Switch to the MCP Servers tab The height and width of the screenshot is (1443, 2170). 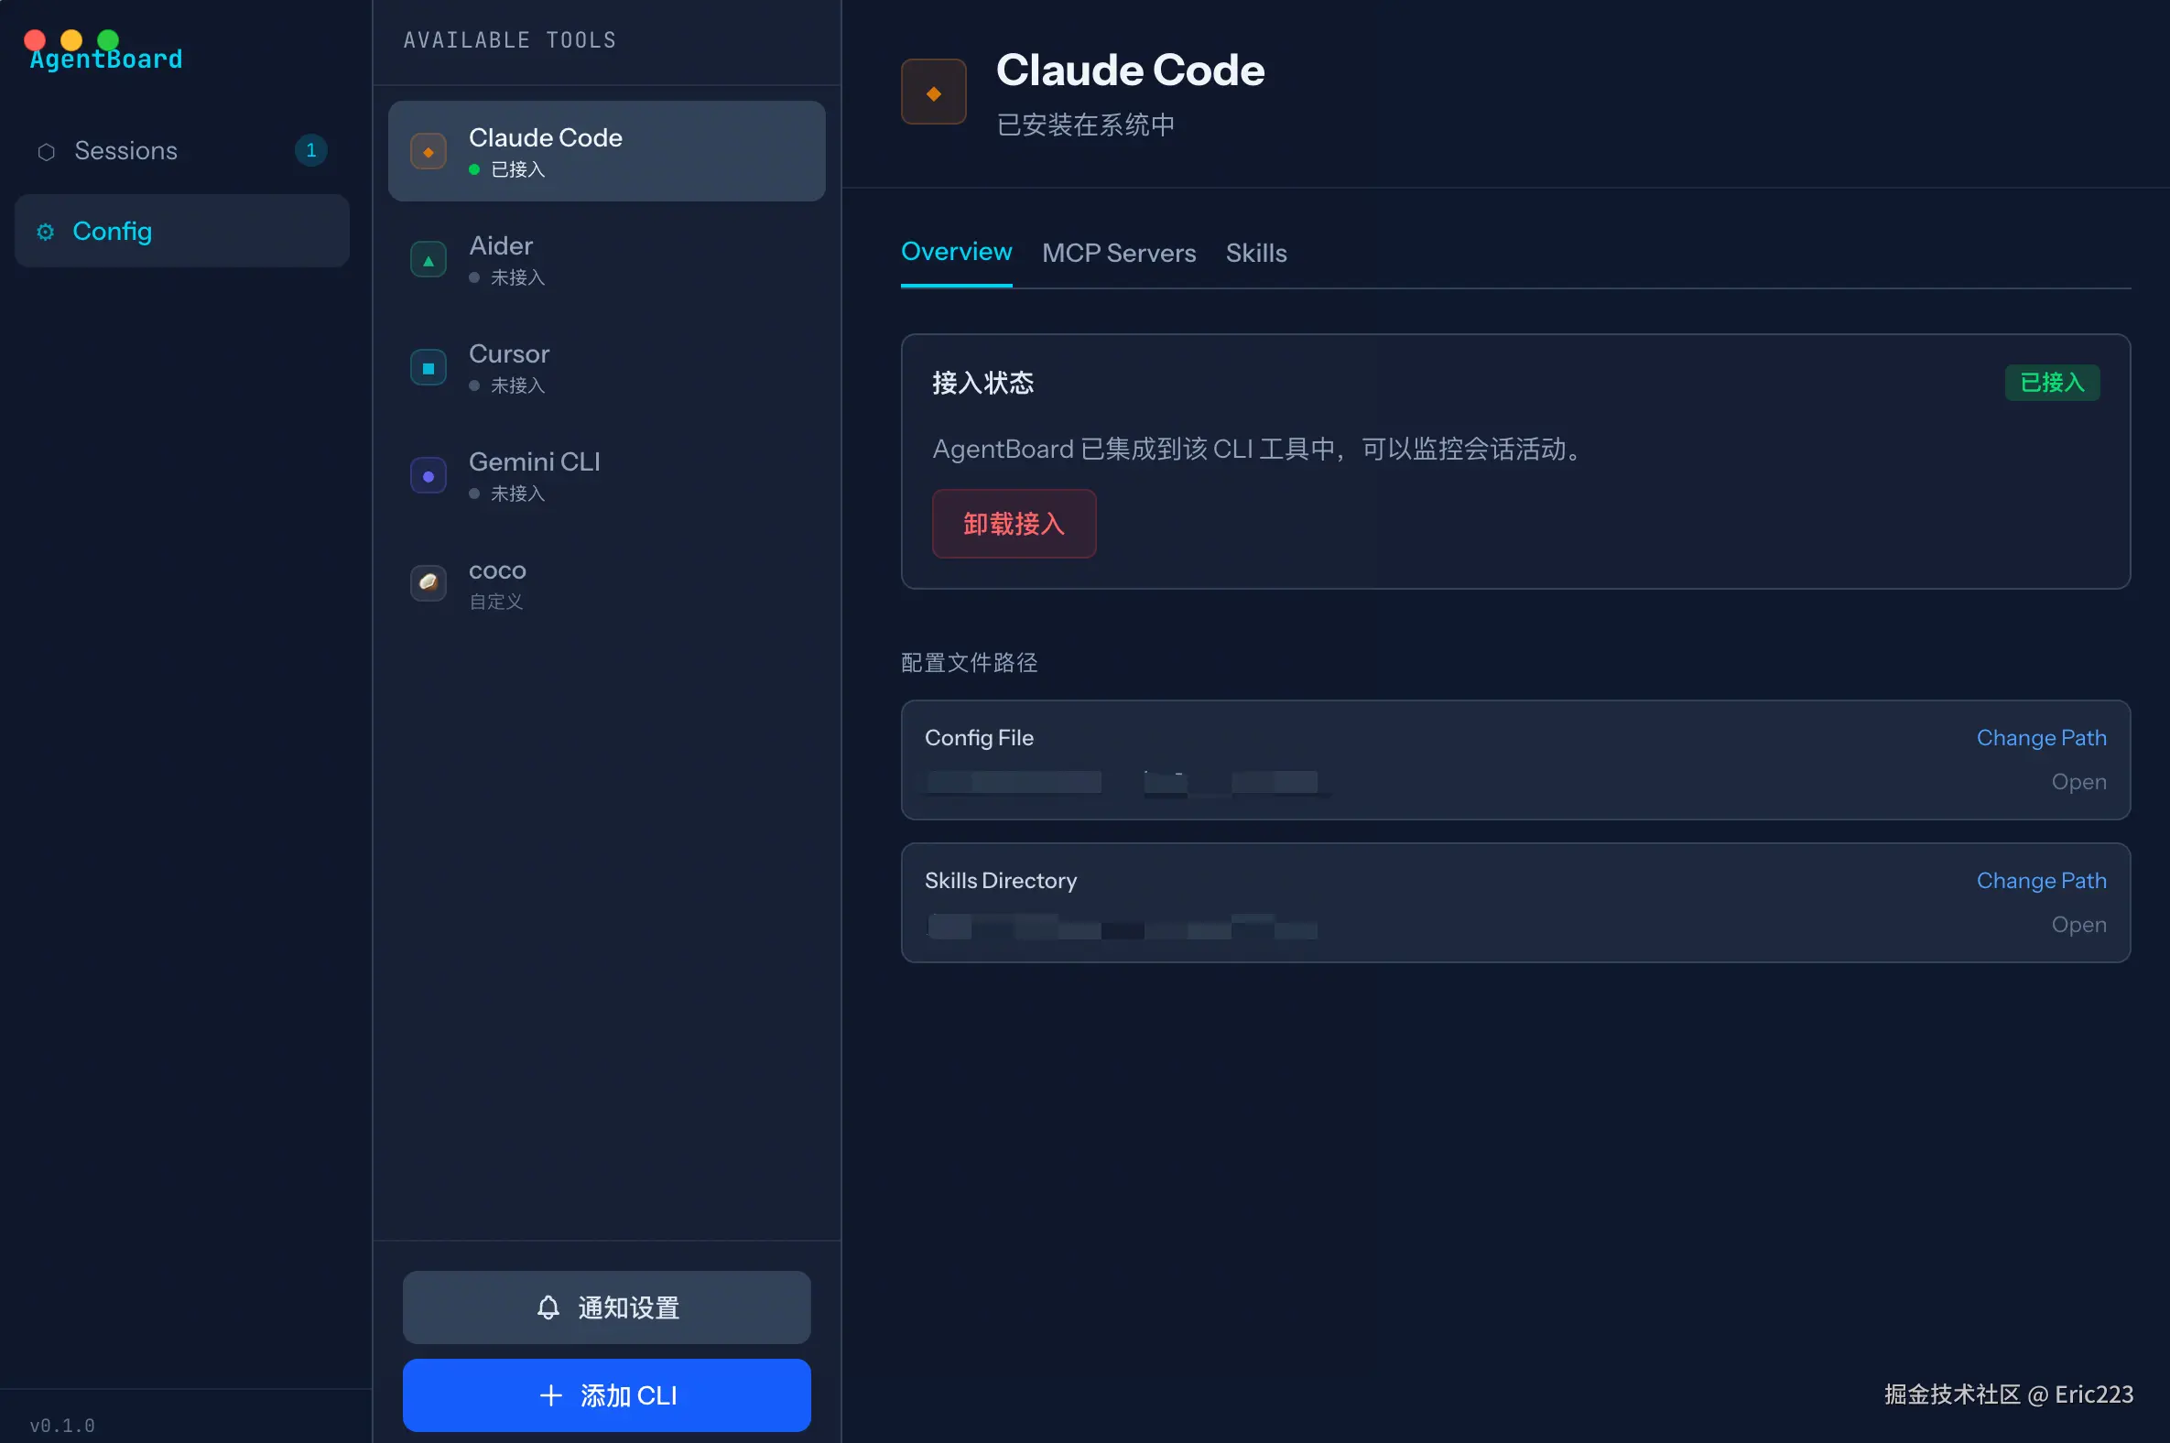pyautogui.click(x=1118, y=253)
